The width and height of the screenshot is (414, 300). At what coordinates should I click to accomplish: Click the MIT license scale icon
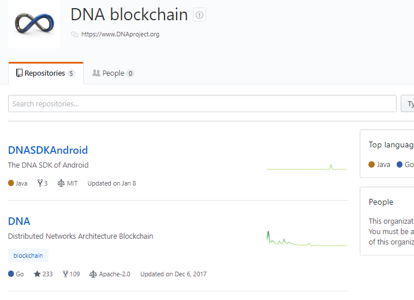pos(61,183)
